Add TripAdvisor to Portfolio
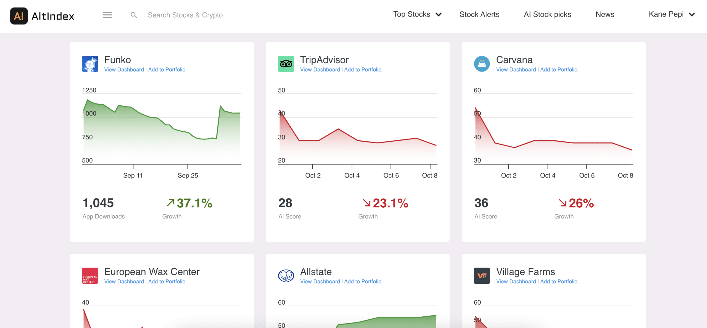Viewport: 707px width, 328px height. 363,70
